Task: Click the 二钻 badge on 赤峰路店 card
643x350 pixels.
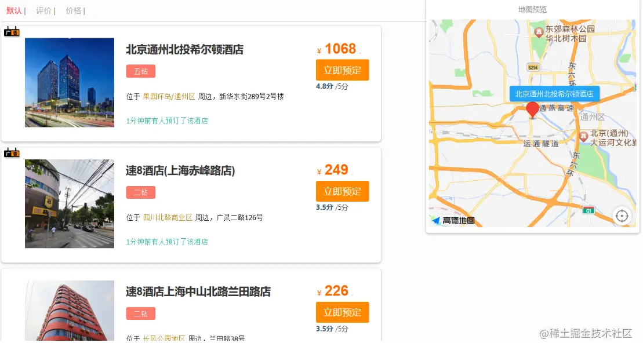Action: [141, 192]
